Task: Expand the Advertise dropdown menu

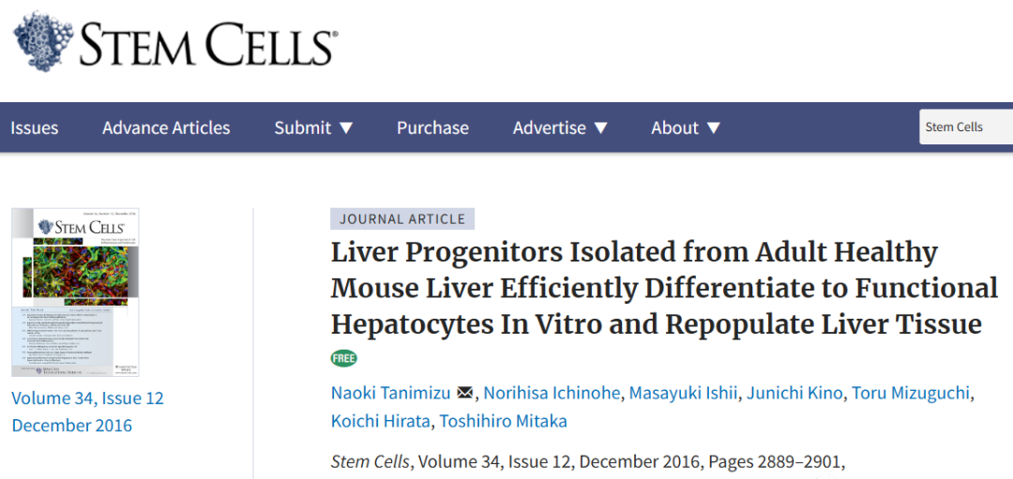Action: pos(561,127)
